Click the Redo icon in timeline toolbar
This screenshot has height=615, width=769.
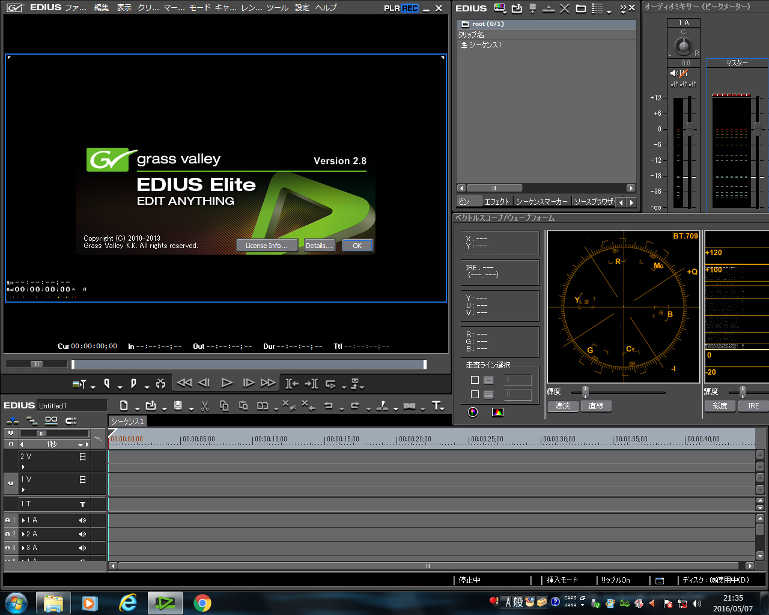tap(355, 406)
